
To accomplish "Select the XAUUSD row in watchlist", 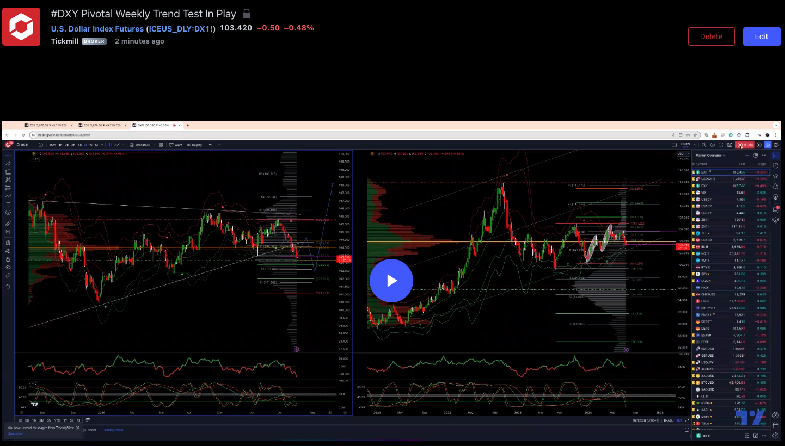I will point(731,376).
